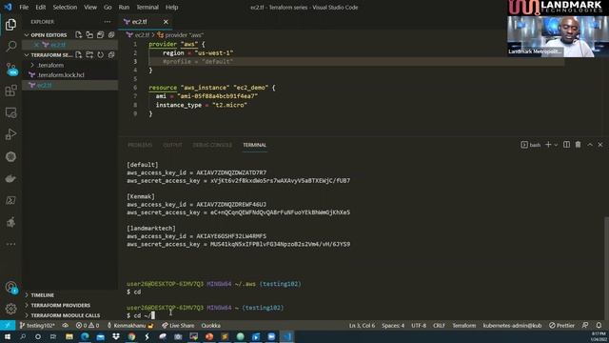Save all files in Open Editors
The image size is (609, 343).
point(100,35)
